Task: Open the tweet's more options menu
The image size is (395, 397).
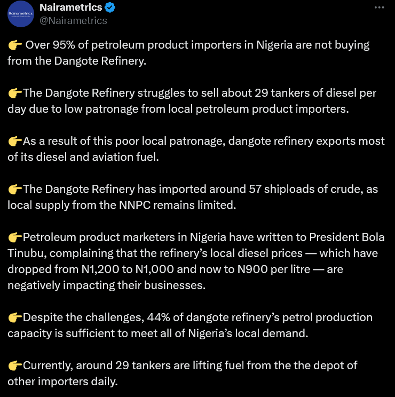Action: click(x=380, y=7)
